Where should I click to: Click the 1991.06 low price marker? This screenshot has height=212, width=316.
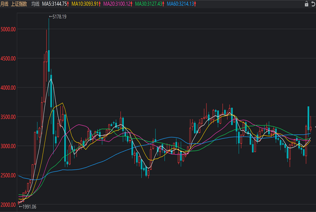coord(28,207)
